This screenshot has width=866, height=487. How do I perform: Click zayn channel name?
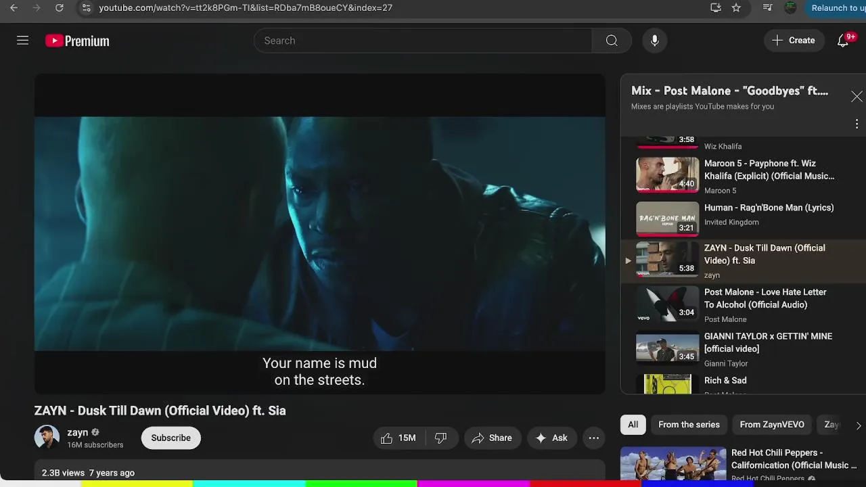[78, 432]
